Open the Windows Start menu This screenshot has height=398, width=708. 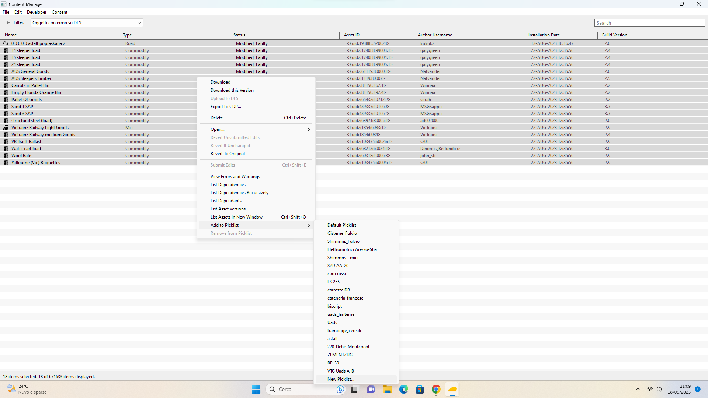tap(256, 389)
